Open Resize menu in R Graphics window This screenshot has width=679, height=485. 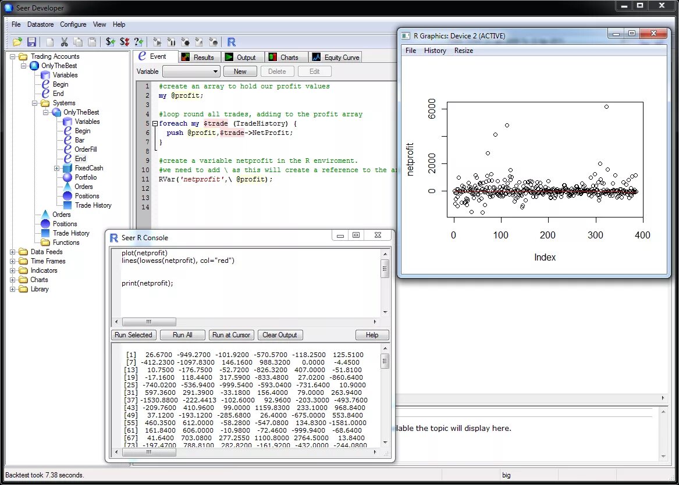(463, 51)
